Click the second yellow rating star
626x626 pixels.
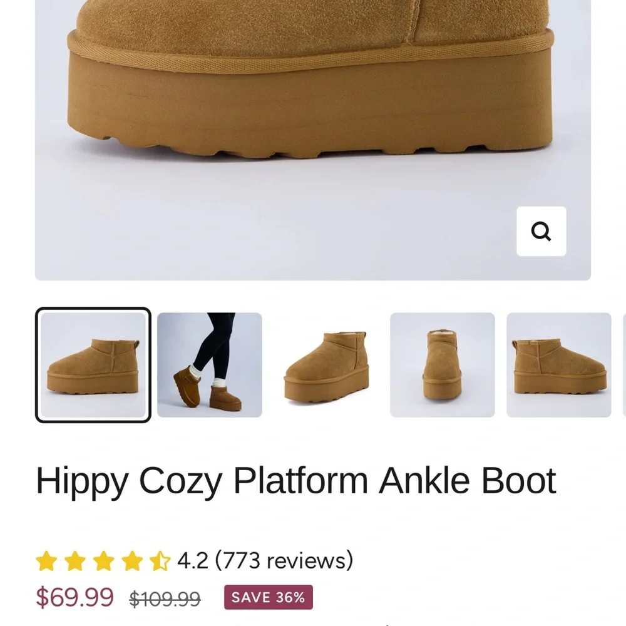pyautogui.click(x=74, y=561)
